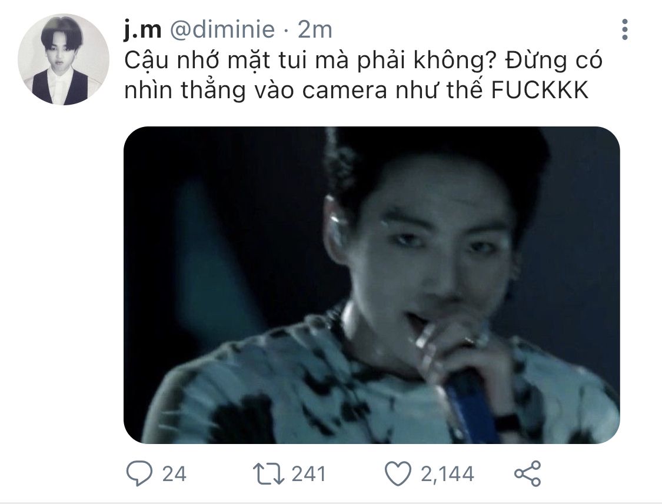Click the 24 replies count
The image size is (662, 504).
tap(174, 473)
